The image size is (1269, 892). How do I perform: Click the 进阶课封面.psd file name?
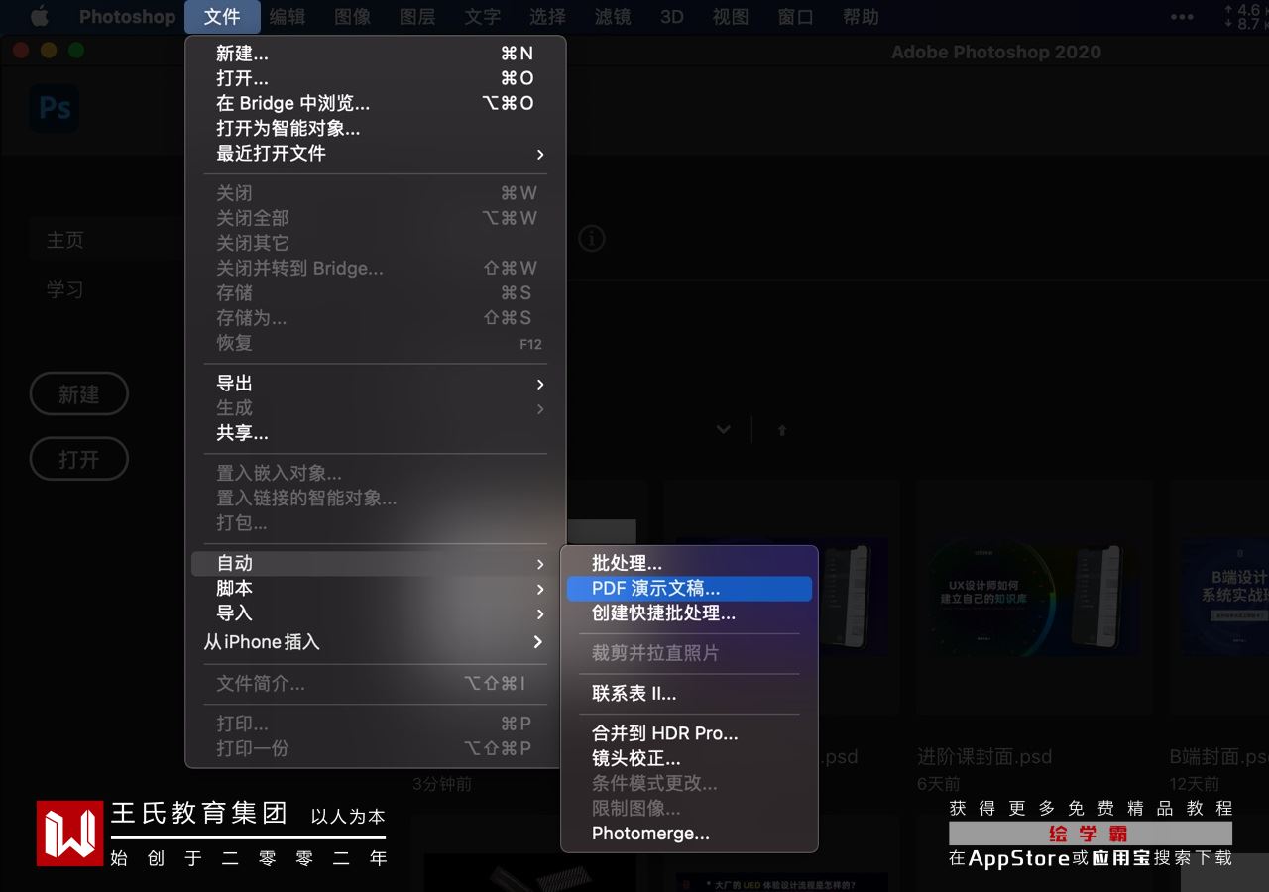(984, 757)
